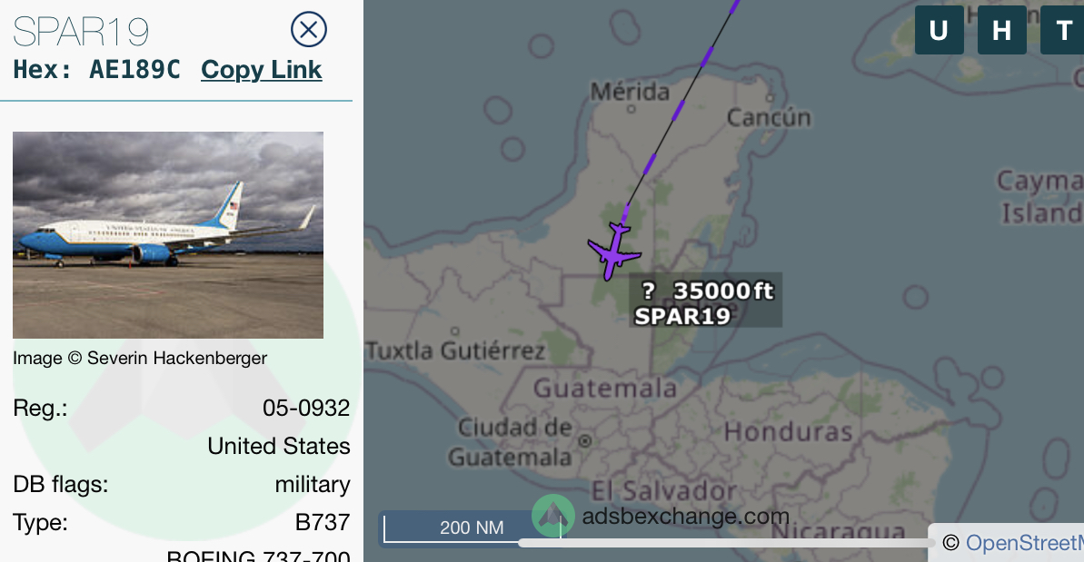Toggle the U map button
Viewport: 1084px width, 562px height.
(939, 30)
